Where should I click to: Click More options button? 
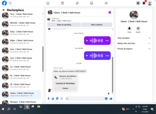(x=97, y=25)
